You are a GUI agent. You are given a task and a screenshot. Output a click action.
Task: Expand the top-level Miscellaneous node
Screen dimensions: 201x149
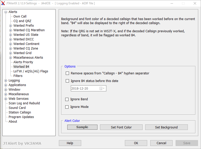(6, 94)
